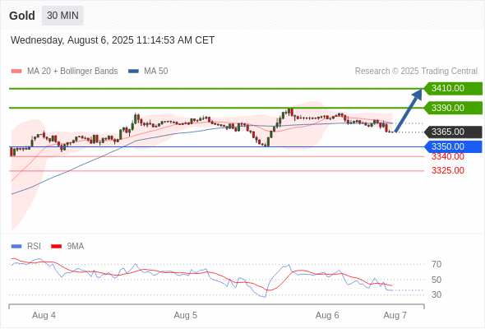This screenshot has height=329, width=485.
Task: Click the Research © 2025 Trading Central credit
Action: click(x=416, y=72)
